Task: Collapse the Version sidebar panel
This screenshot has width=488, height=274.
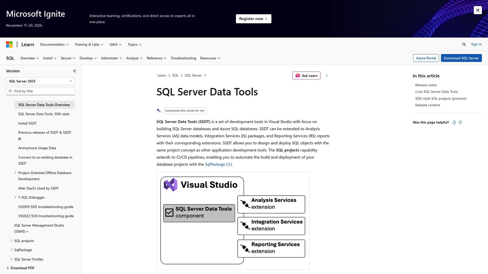Action: point(74,71)
